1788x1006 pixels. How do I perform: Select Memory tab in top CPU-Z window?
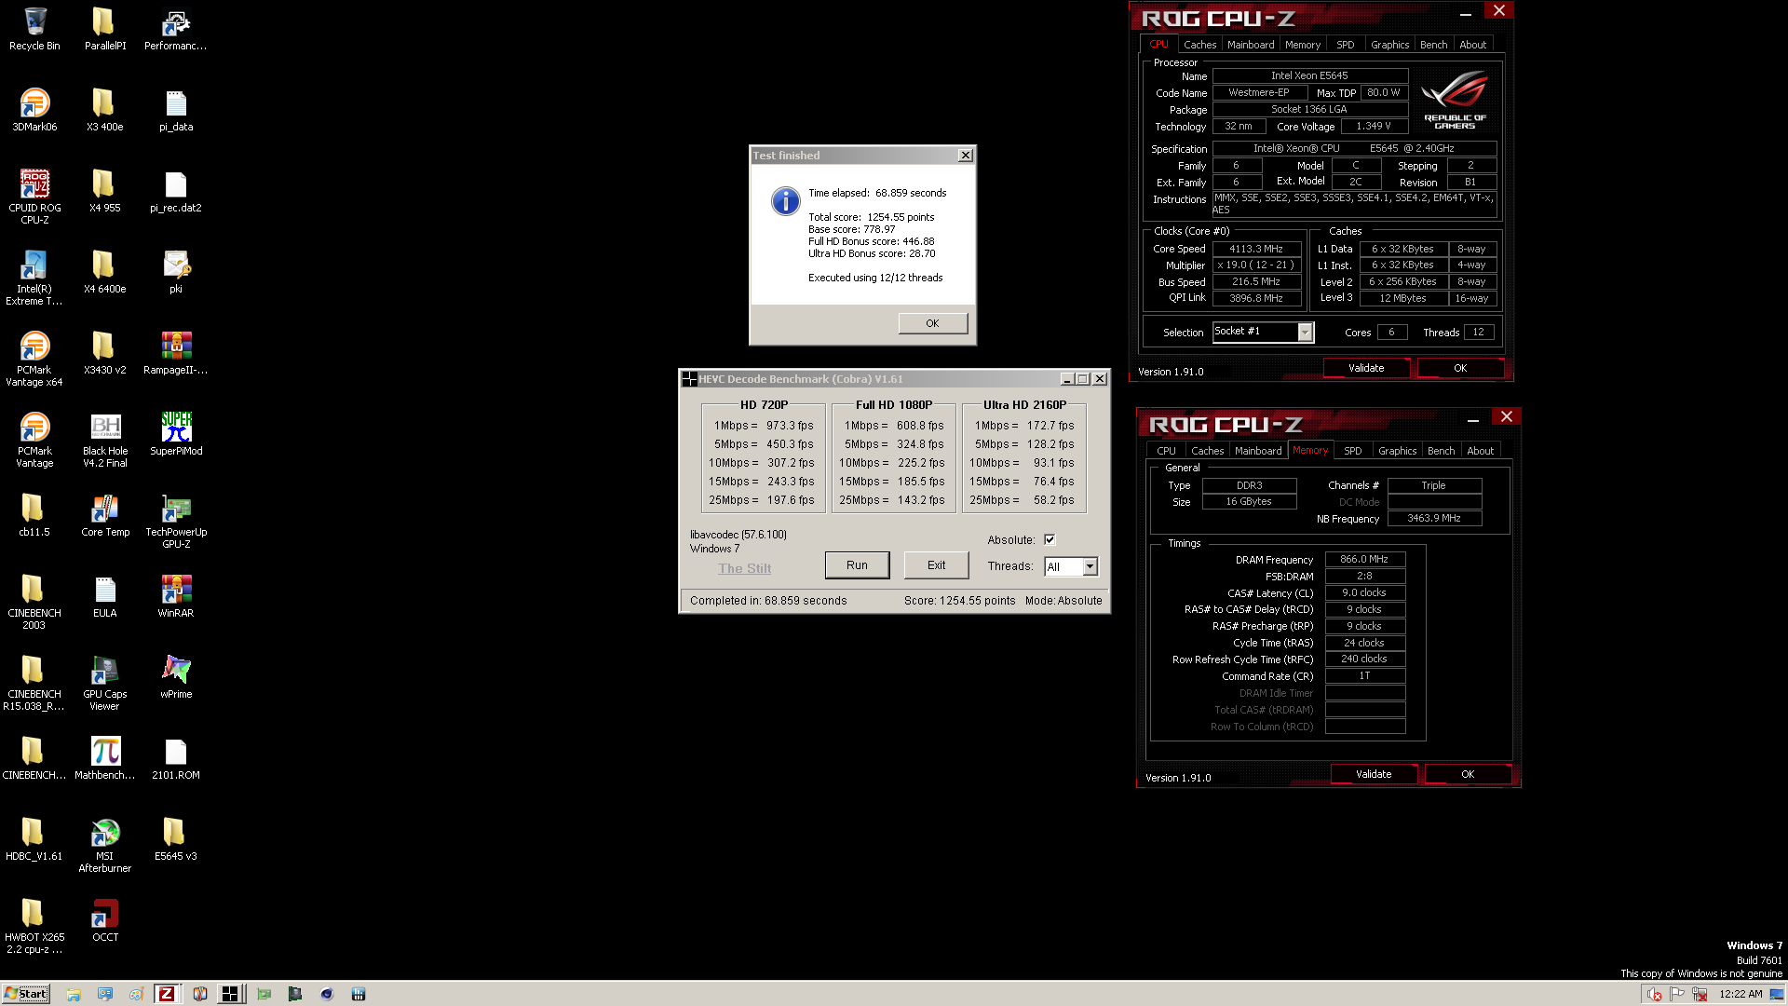pos(1302,45)
